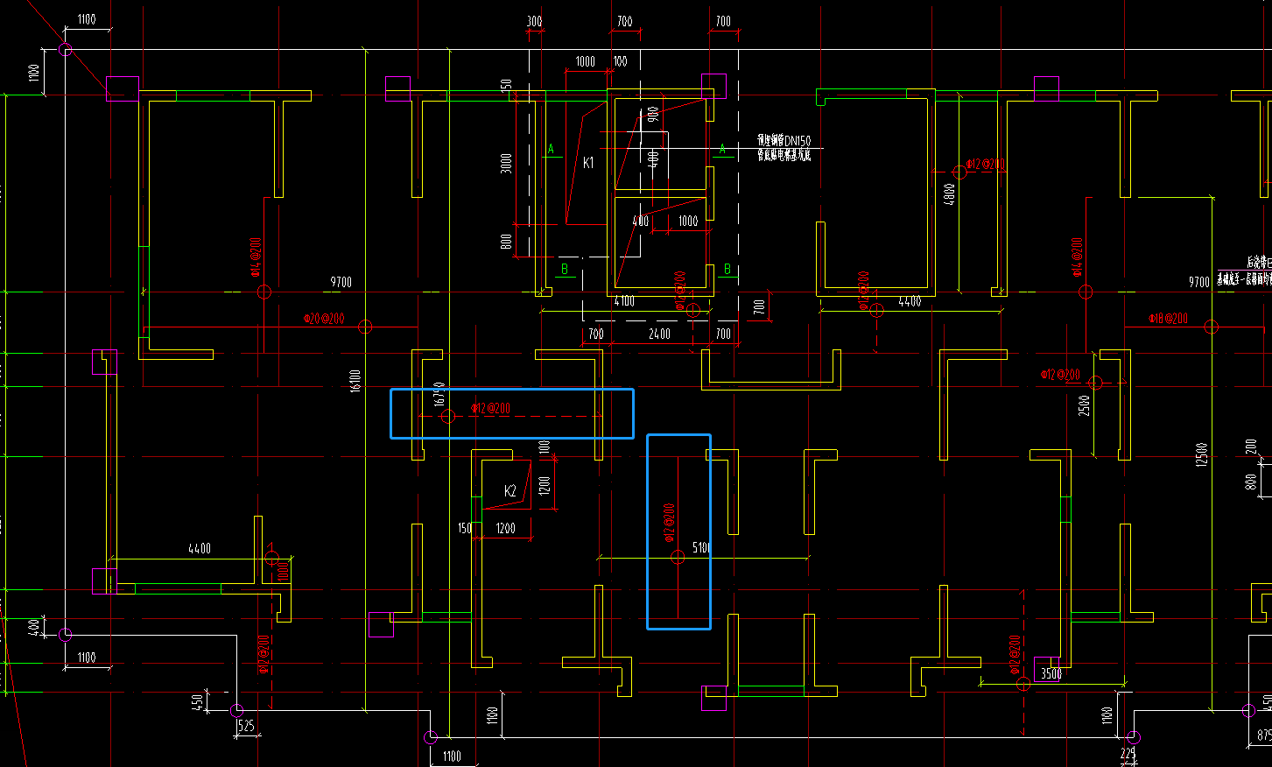Click the 525 dimension value

tap(246, 726)
